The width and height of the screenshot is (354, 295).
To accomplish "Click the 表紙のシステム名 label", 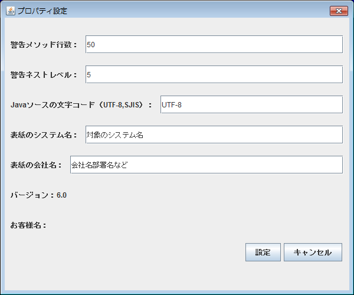I will coord(44,135).
